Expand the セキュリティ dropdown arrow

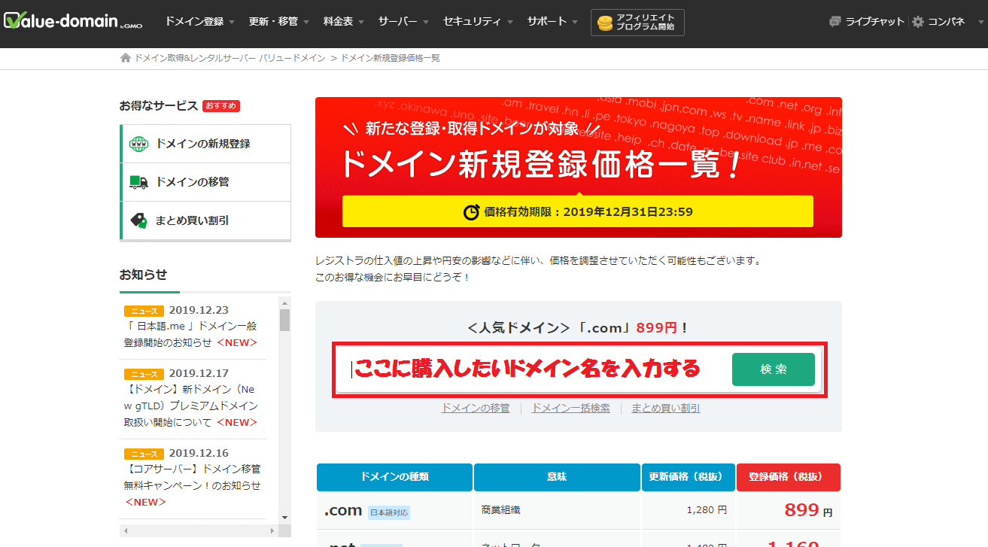[x=509, y=23]
